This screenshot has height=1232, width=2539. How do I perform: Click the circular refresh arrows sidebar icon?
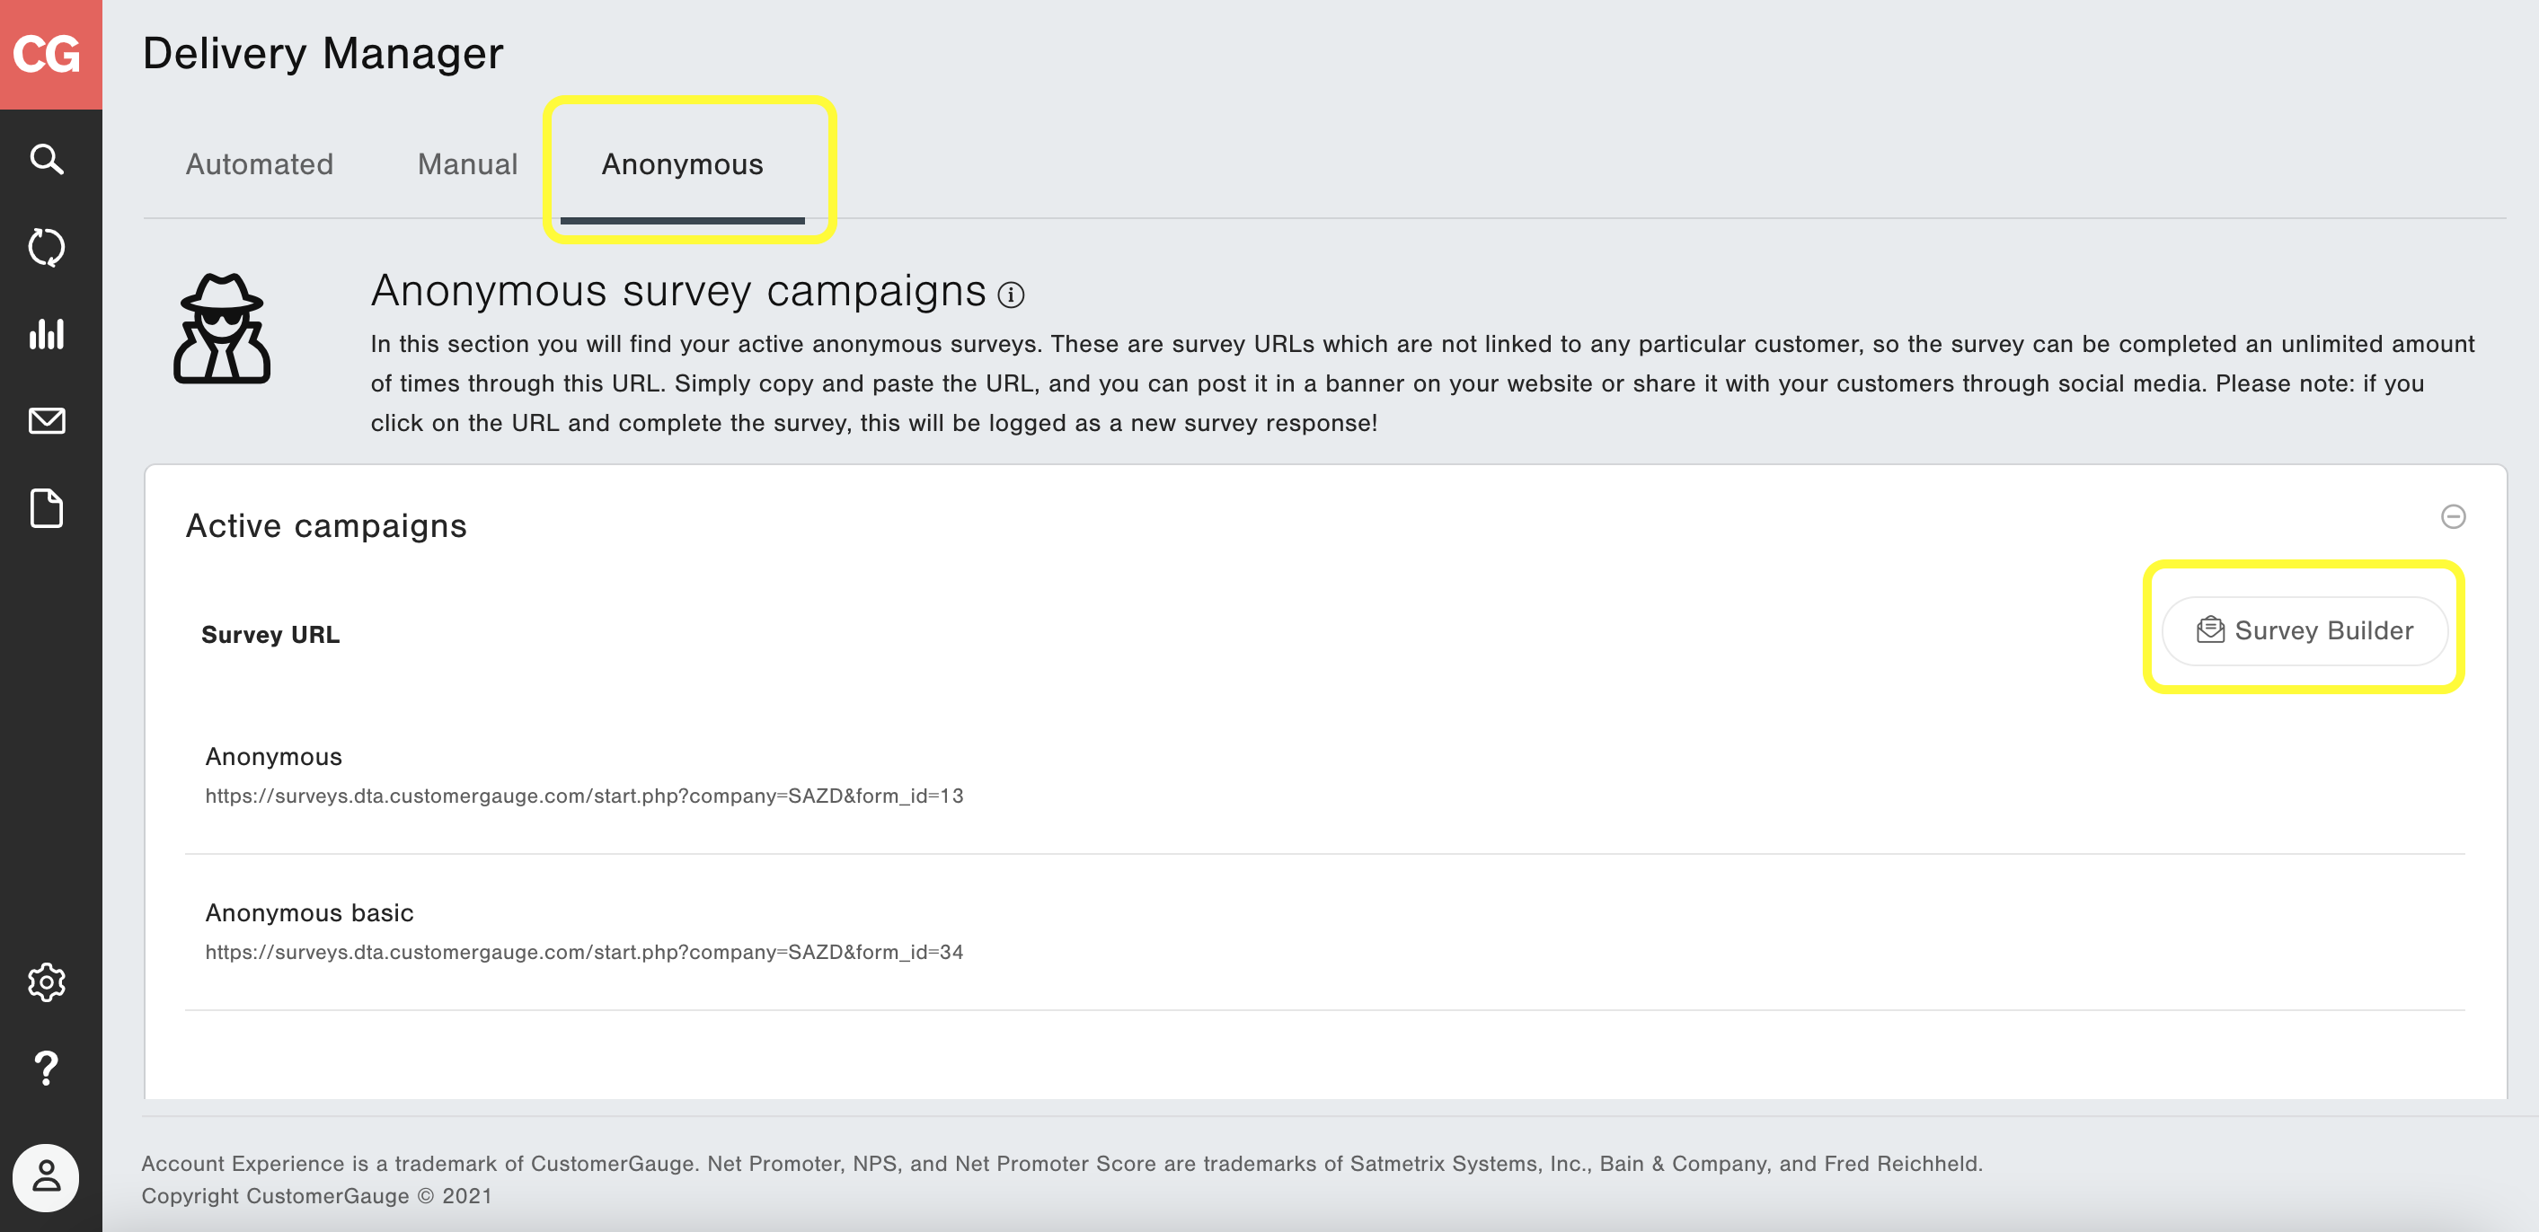[47, 246]
